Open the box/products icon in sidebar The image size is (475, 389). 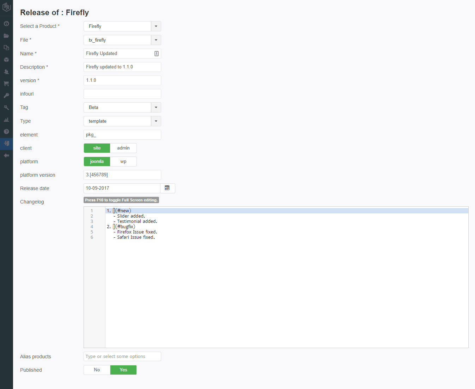pos(6,60)
